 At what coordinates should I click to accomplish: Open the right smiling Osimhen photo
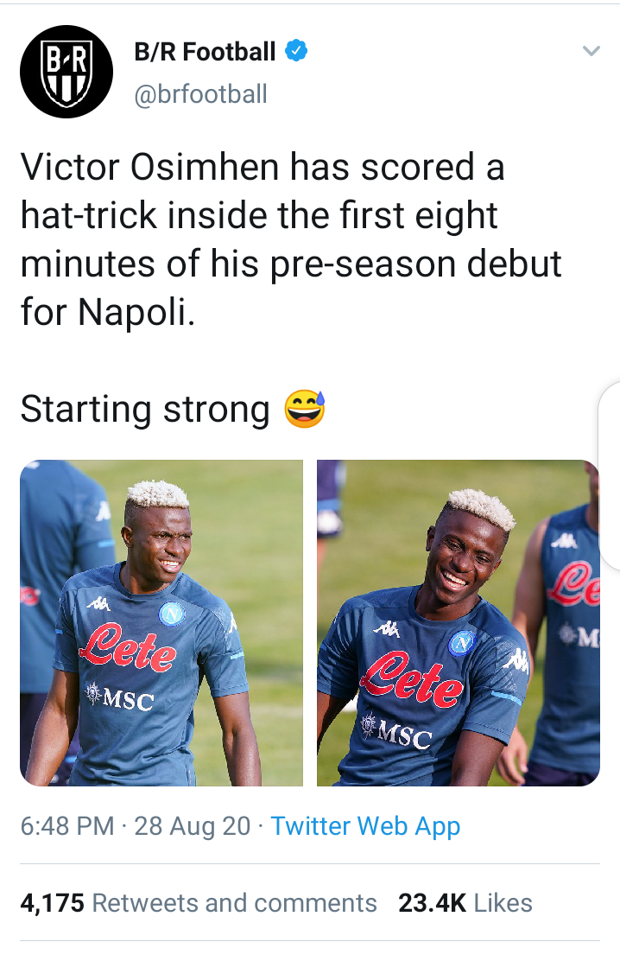pyautogui.click(x=459, y=623)
